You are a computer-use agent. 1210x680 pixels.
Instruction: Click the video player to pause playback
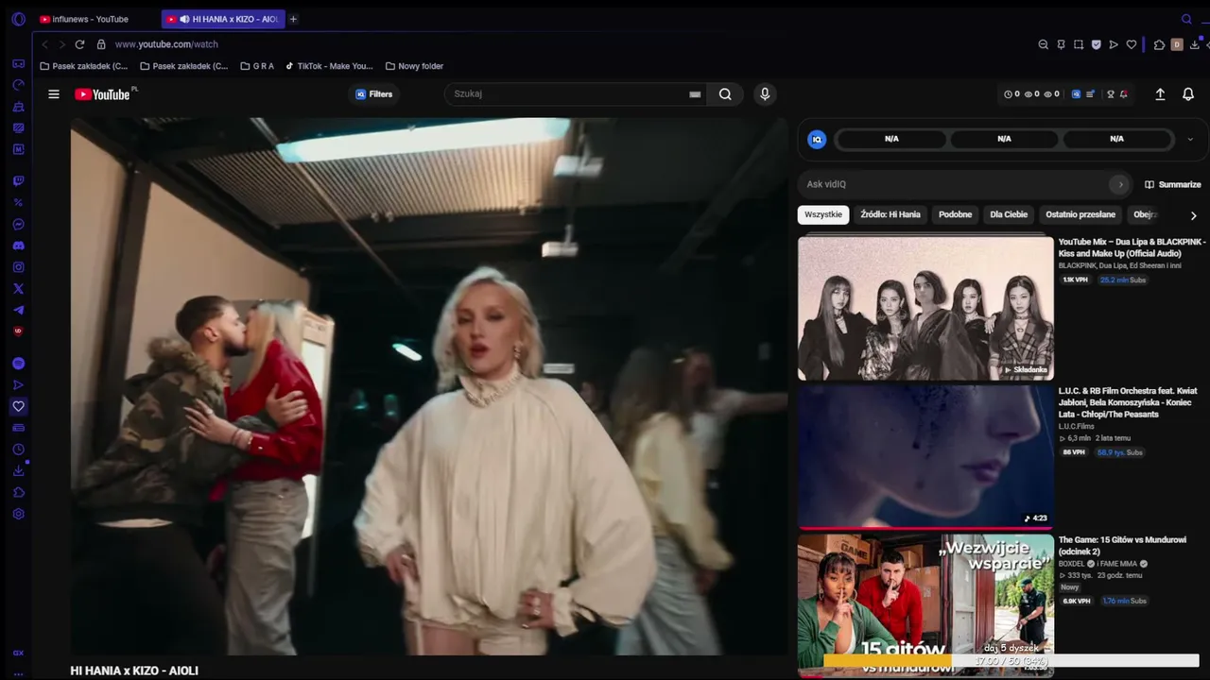click(429, 386)
